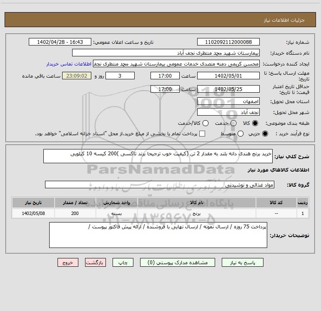The image size is (321, 311).
Task: Click the buyer organization name field
Action: [x=166, y=53]
